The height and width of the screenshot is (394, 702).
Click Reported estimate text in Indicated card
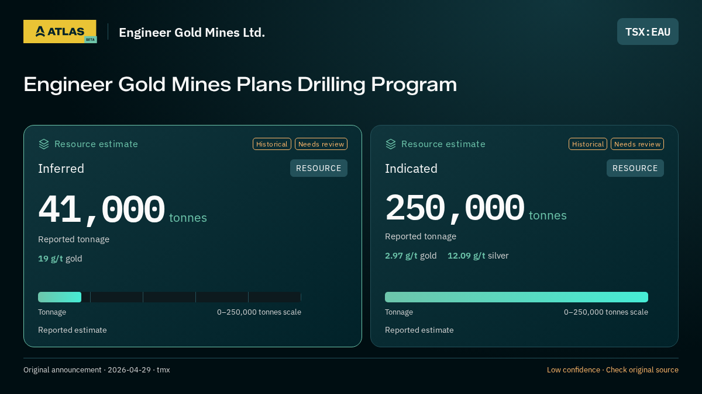[419, 330]
